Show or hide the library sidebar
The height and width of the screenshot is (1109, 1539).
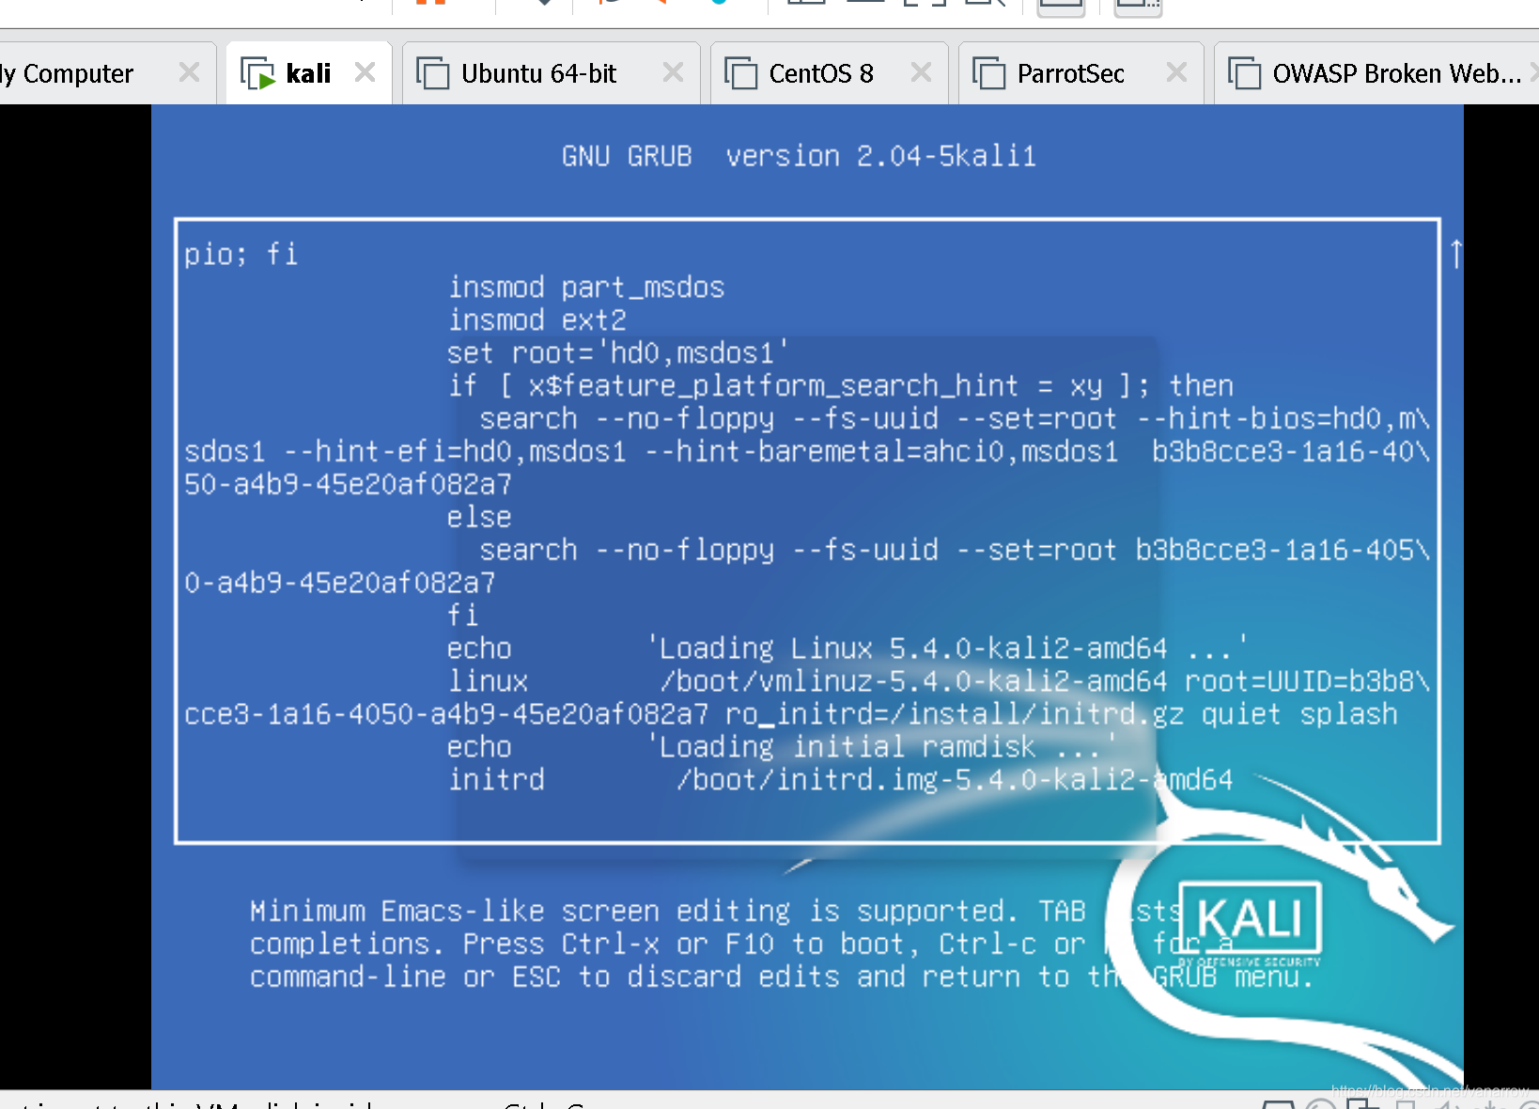pos(1062,6)
